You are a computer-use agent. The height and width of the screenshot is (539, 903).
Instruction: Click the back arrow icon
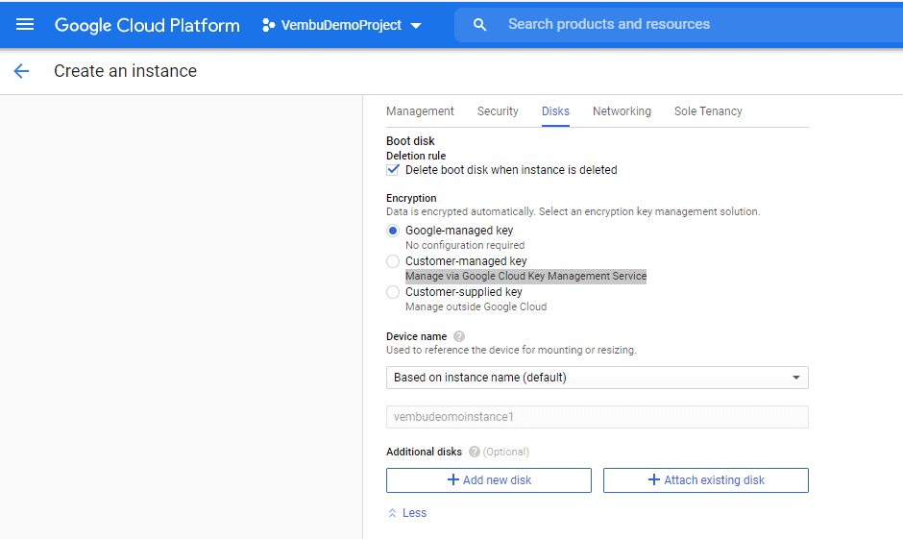coord(21,71)
